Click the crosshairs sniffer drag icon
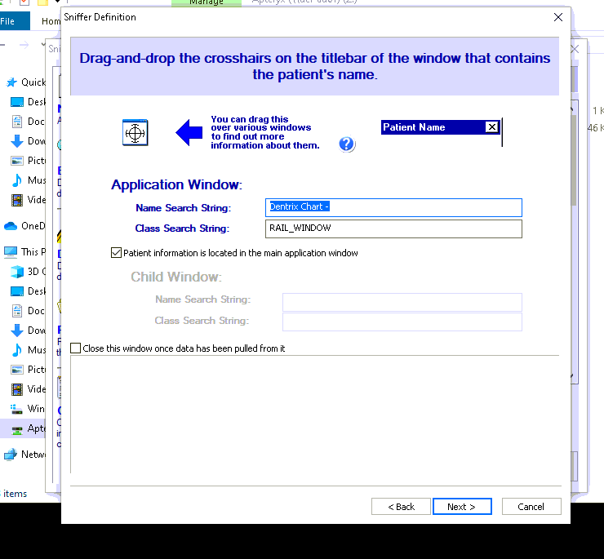Screen dimensions: 604x559 [x=135, y=132]
